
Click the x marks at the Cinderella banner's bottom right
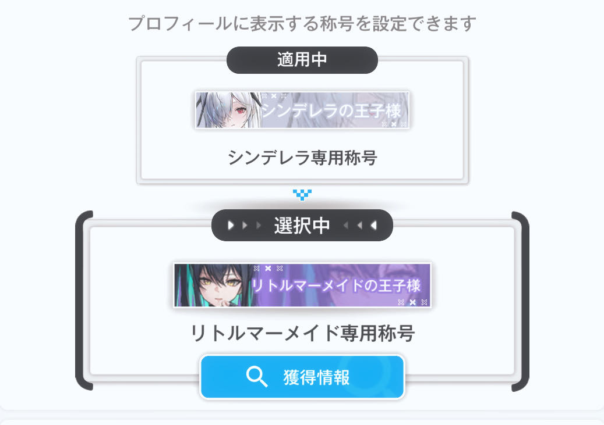[x=394, y=124]
